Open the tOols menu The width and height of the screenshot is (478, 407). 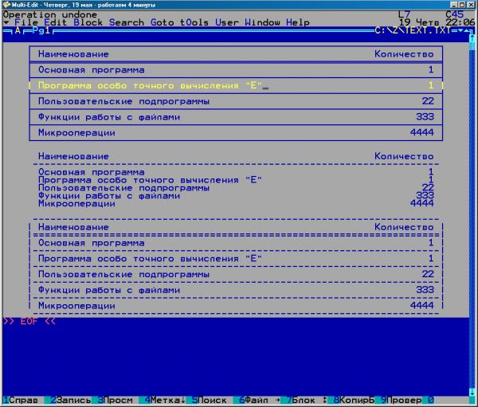click(194, 22)
